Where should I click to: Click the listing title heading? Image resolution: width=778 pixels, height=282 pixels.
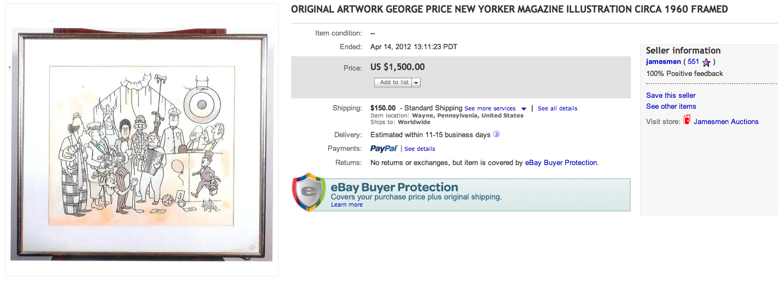509,9
